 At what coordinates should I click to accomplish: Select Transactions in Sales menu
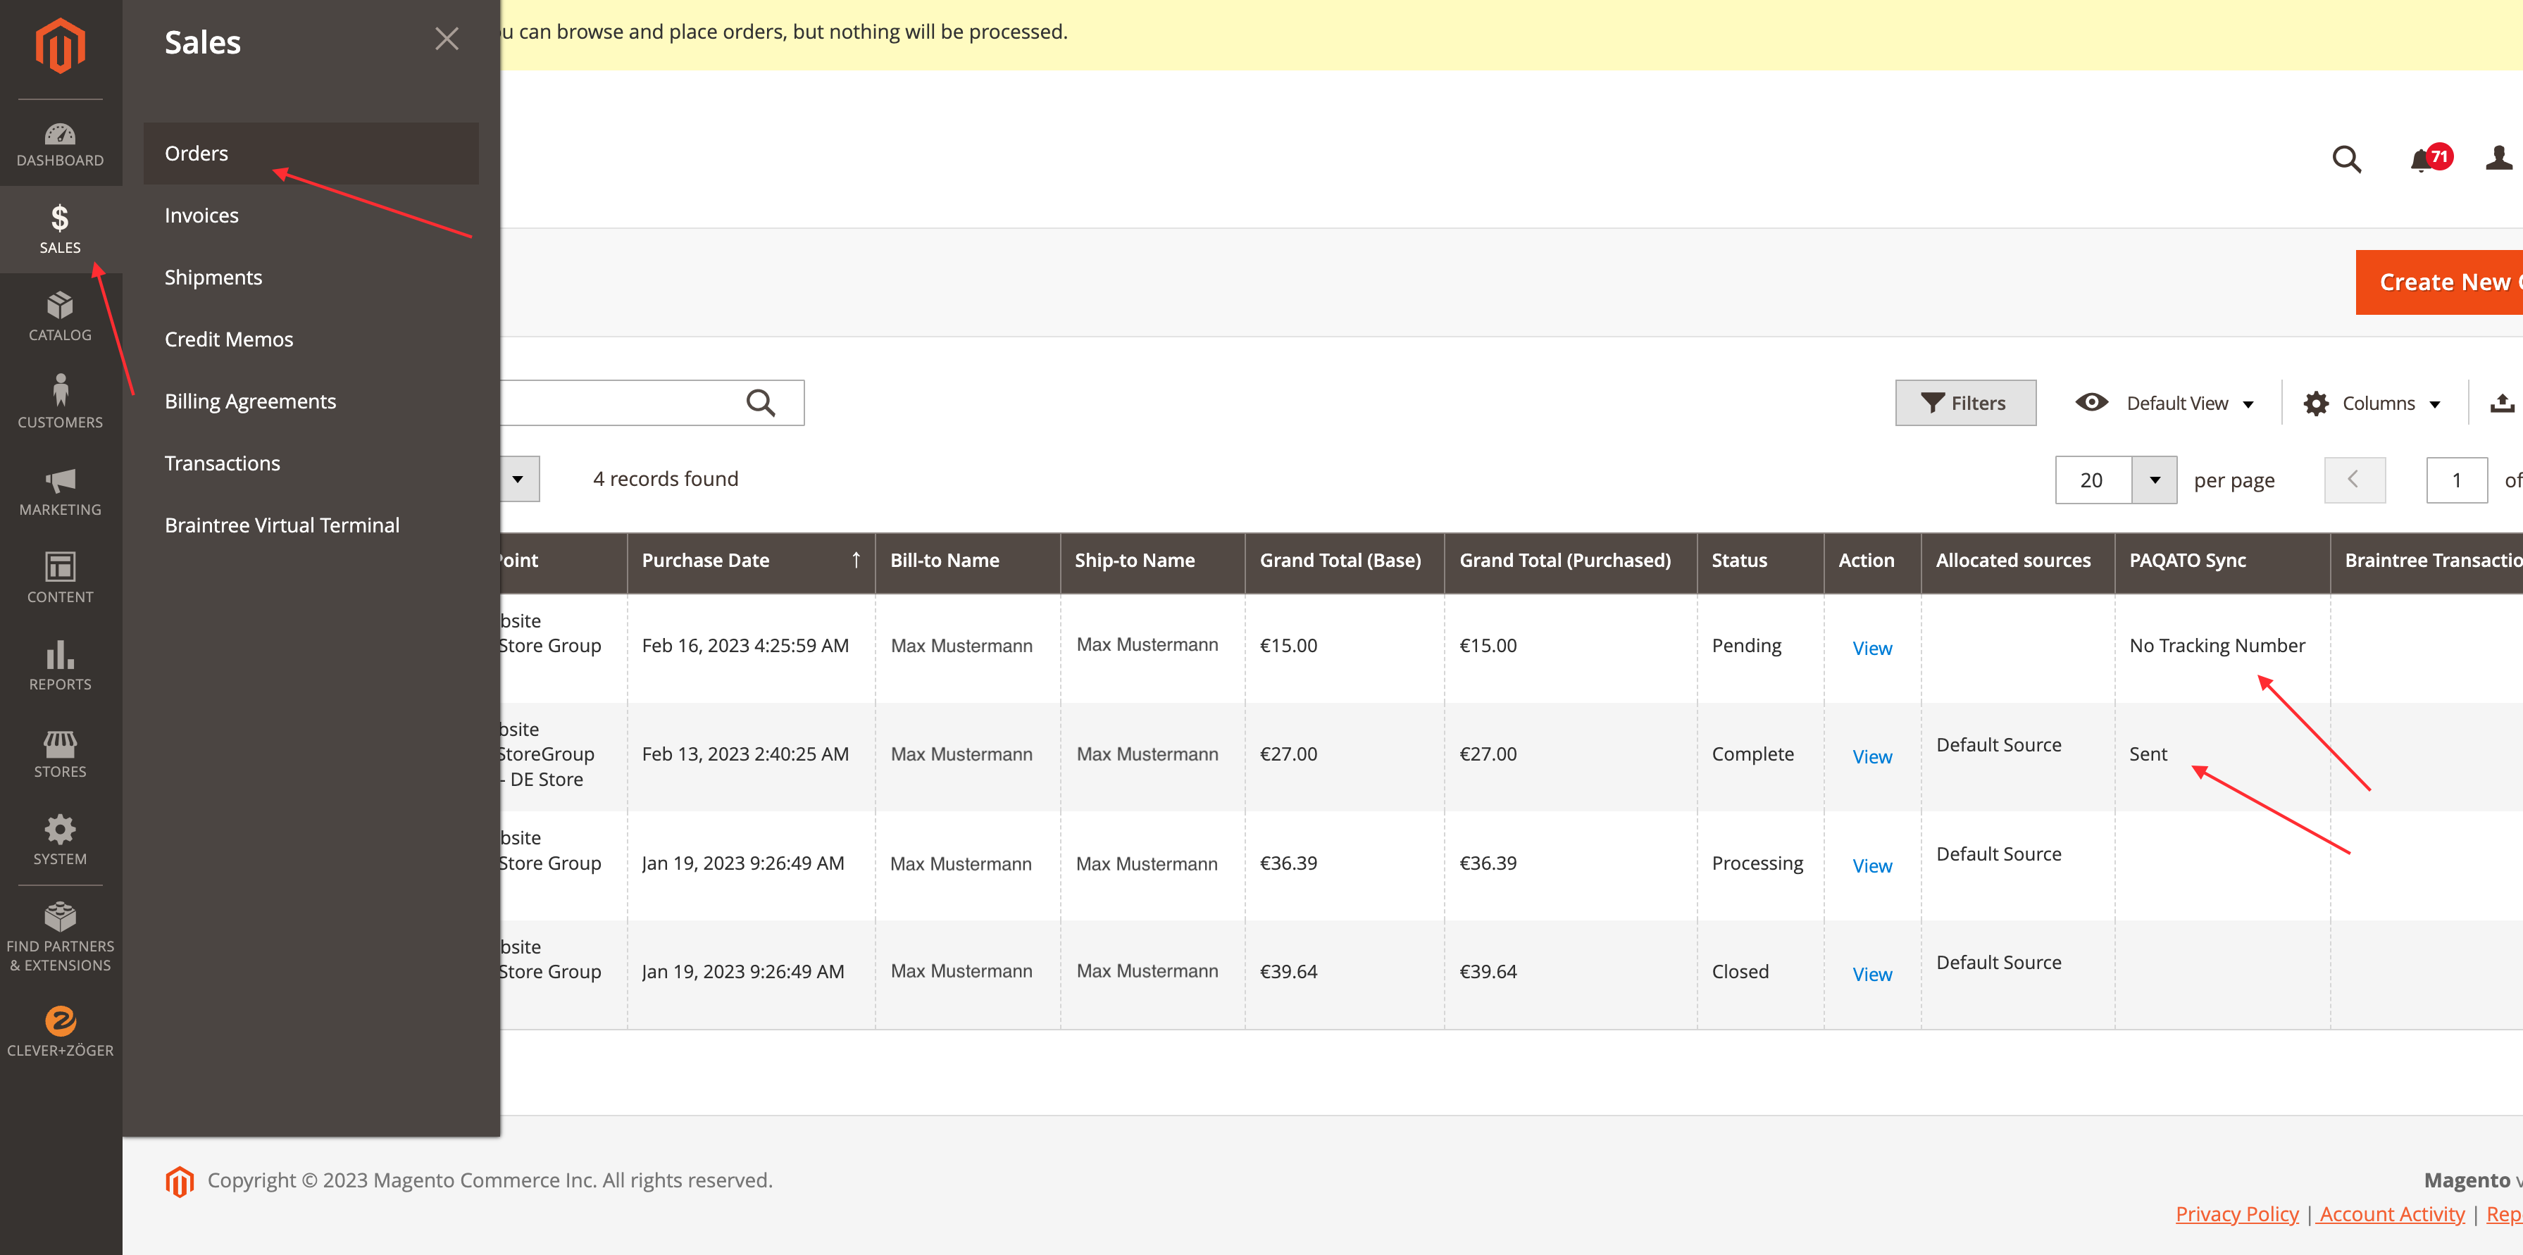(311, 463)
